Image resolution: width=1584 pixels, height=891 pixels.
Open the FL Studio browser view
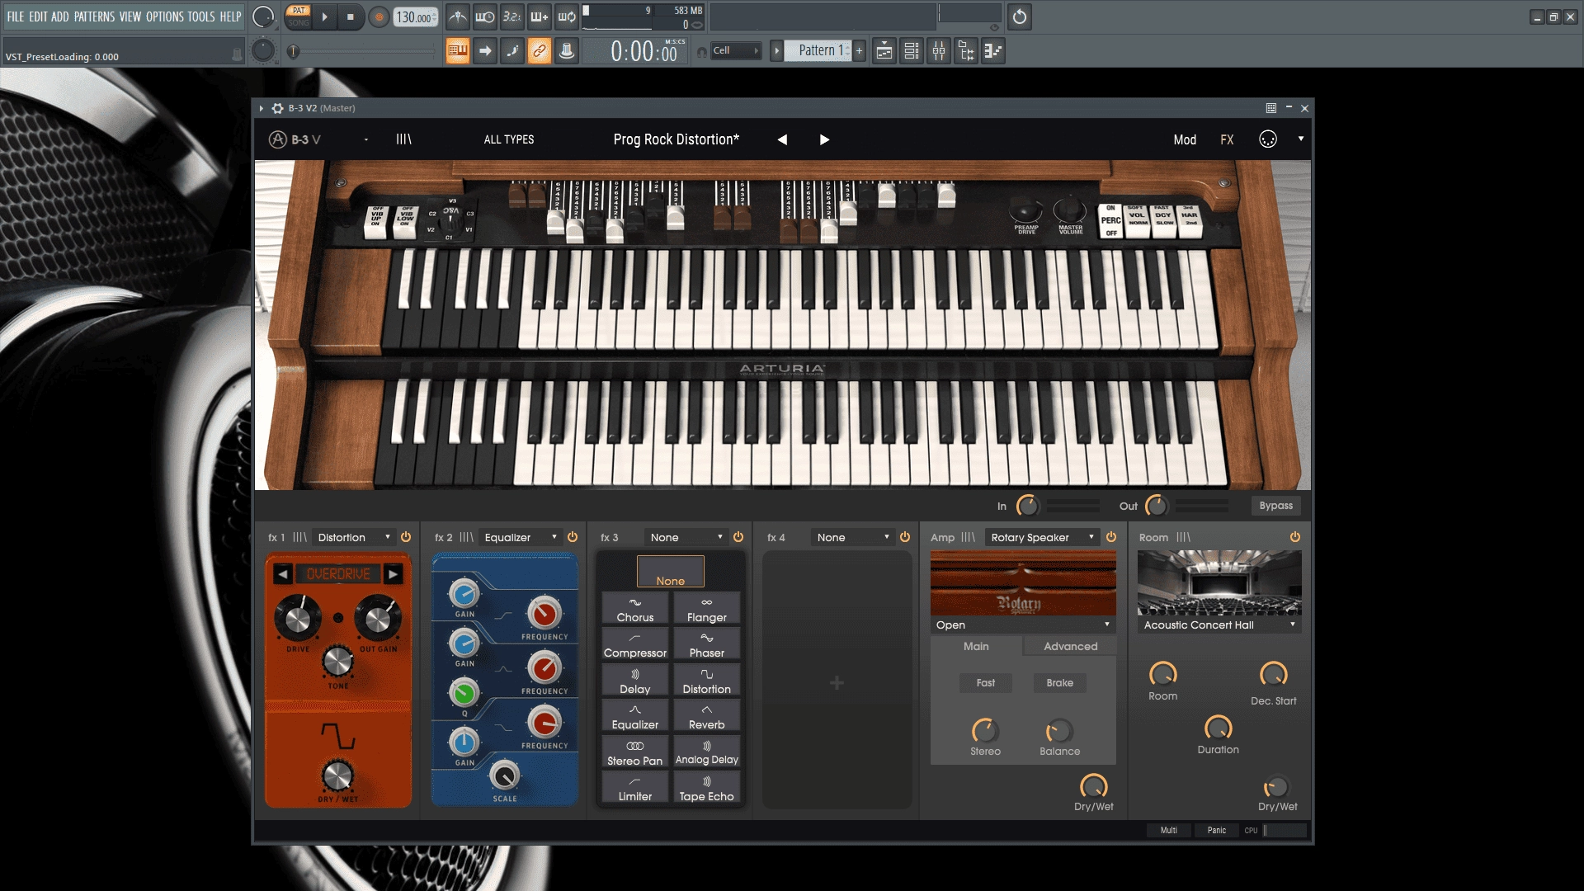click(x=966, y=51)
